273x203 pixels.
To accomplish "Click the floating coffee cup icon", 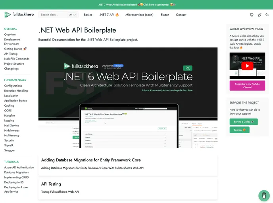I will (263, 195).
